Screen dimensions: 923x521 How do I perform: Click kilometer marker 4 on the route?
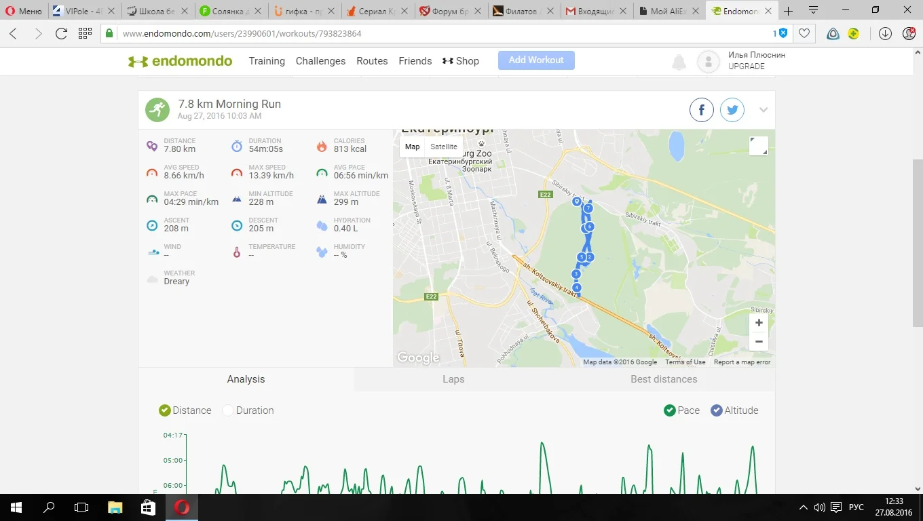577,288
